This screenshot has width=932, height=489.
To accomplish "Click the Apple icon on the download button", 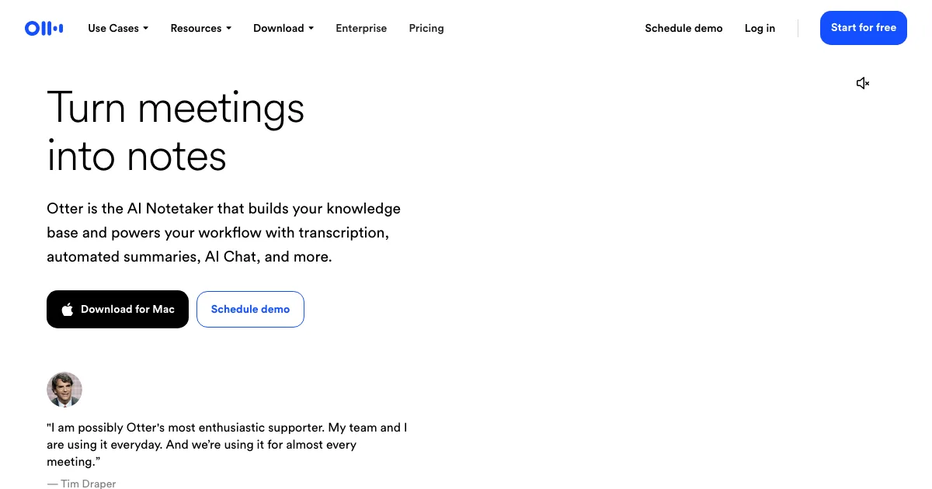I will (68, 310).
